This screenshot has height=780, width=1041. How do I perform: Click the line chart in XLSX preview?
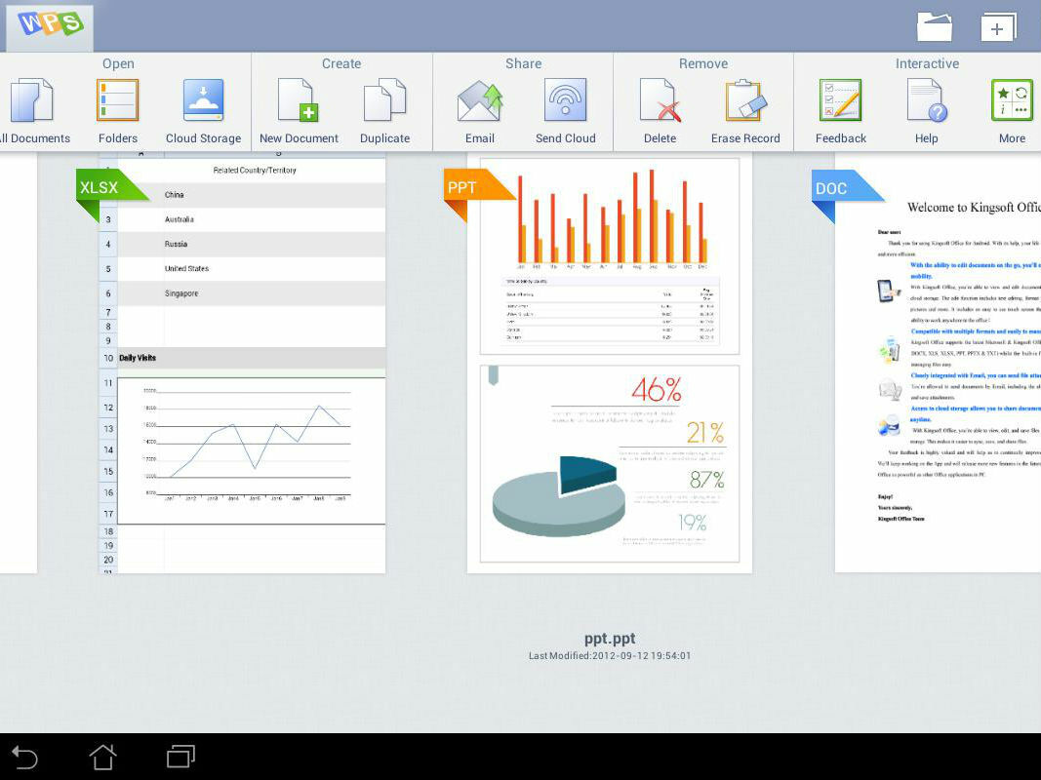[251, 450]
